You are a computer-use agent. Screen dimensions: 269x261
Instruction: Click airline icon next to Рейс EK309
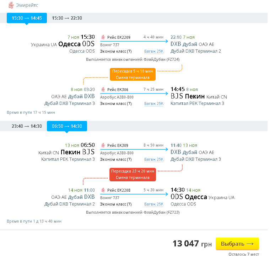pyautogui.click(x=103, y=145)
